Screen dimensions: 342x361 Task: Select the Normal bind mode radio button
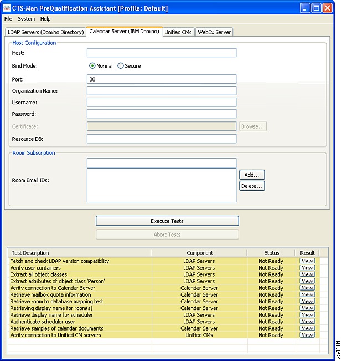92,66
